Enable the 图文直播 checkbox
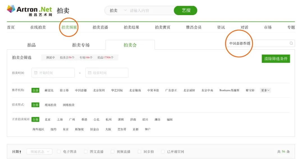 [x=86, y=152]
